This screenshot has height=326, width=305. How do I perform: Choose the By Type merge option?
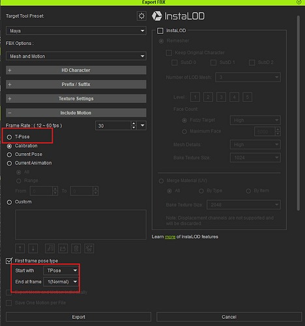point(201,191)
